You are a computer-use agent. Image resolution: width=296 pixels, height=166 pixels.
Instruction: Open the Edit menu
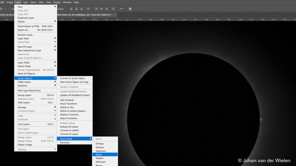point(2,2)
